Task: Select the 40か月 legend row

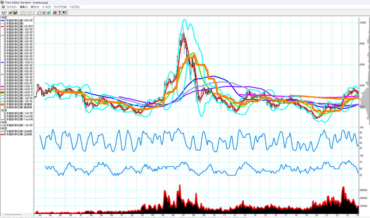Action: [18, 50]
